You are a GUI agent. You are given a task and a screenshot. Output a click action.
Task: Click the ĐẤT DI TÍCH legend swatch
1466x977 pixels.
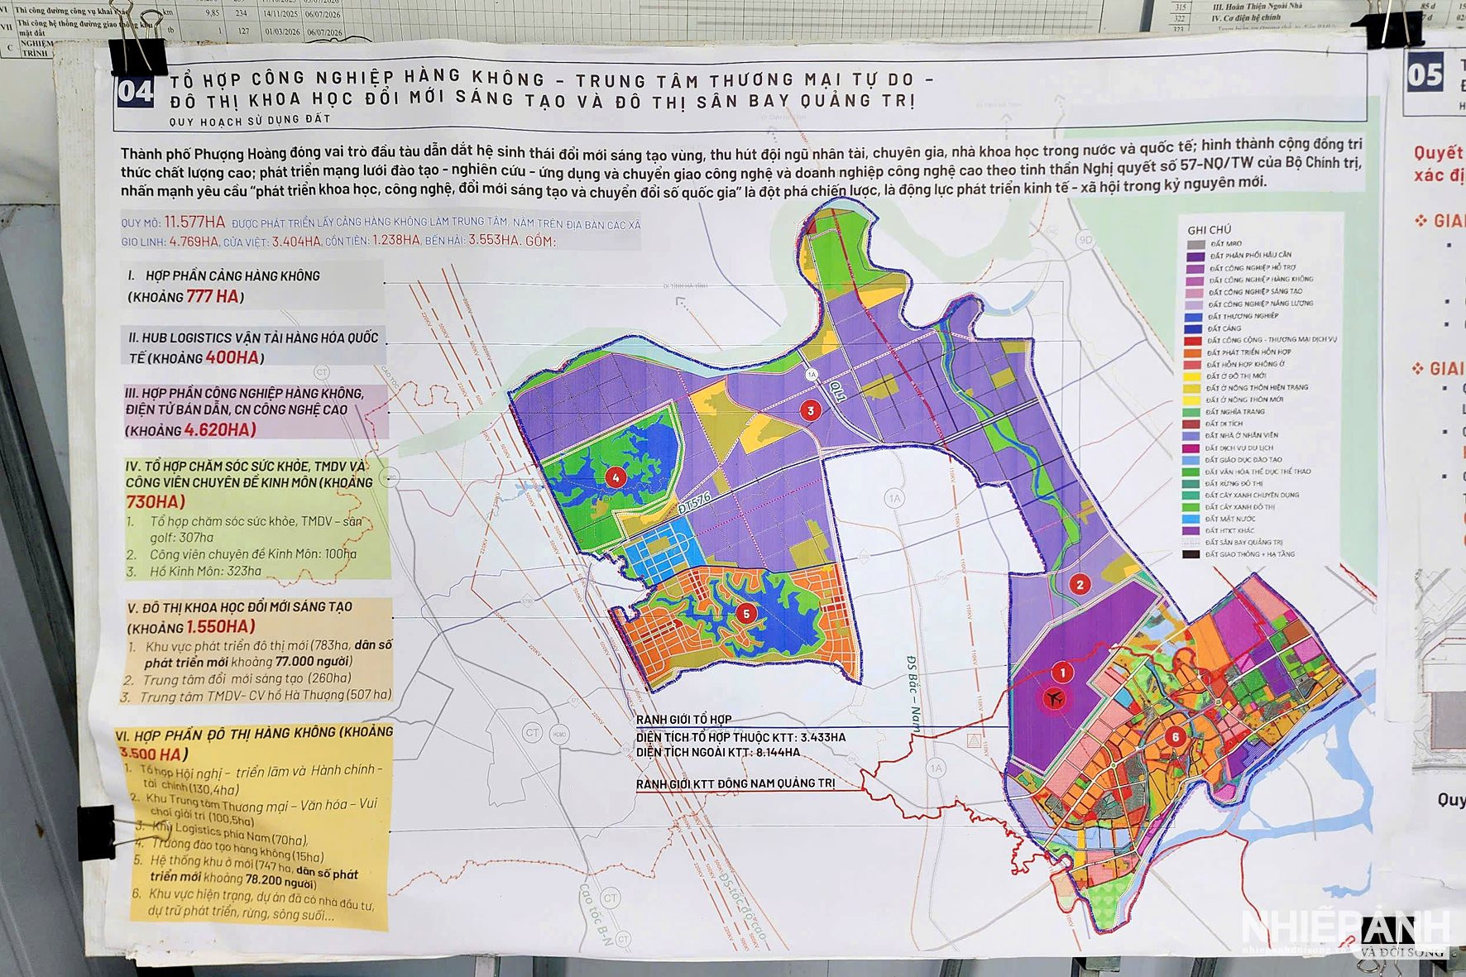click(x=1192, y=424)
